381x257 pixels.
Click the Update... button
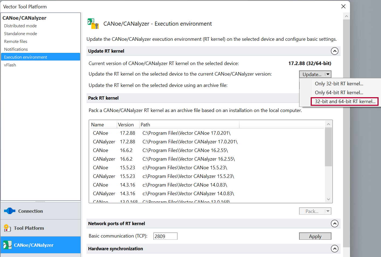(312, 74)
